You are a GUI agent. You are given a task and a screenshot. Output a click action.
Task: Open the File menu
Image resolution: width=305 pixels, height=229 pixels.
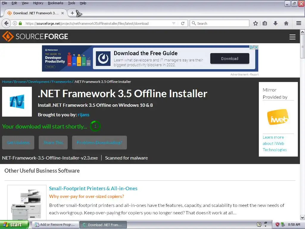click(4, 3)
